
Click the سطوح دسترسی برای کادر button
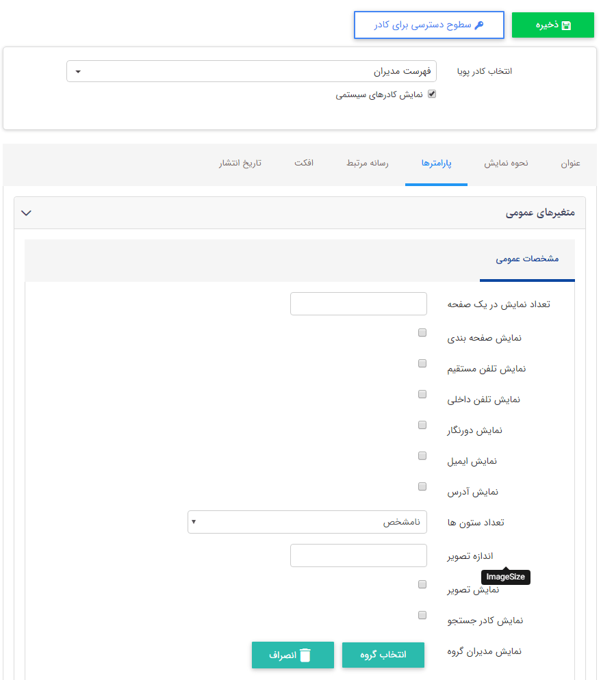click(x=429, y=24)
